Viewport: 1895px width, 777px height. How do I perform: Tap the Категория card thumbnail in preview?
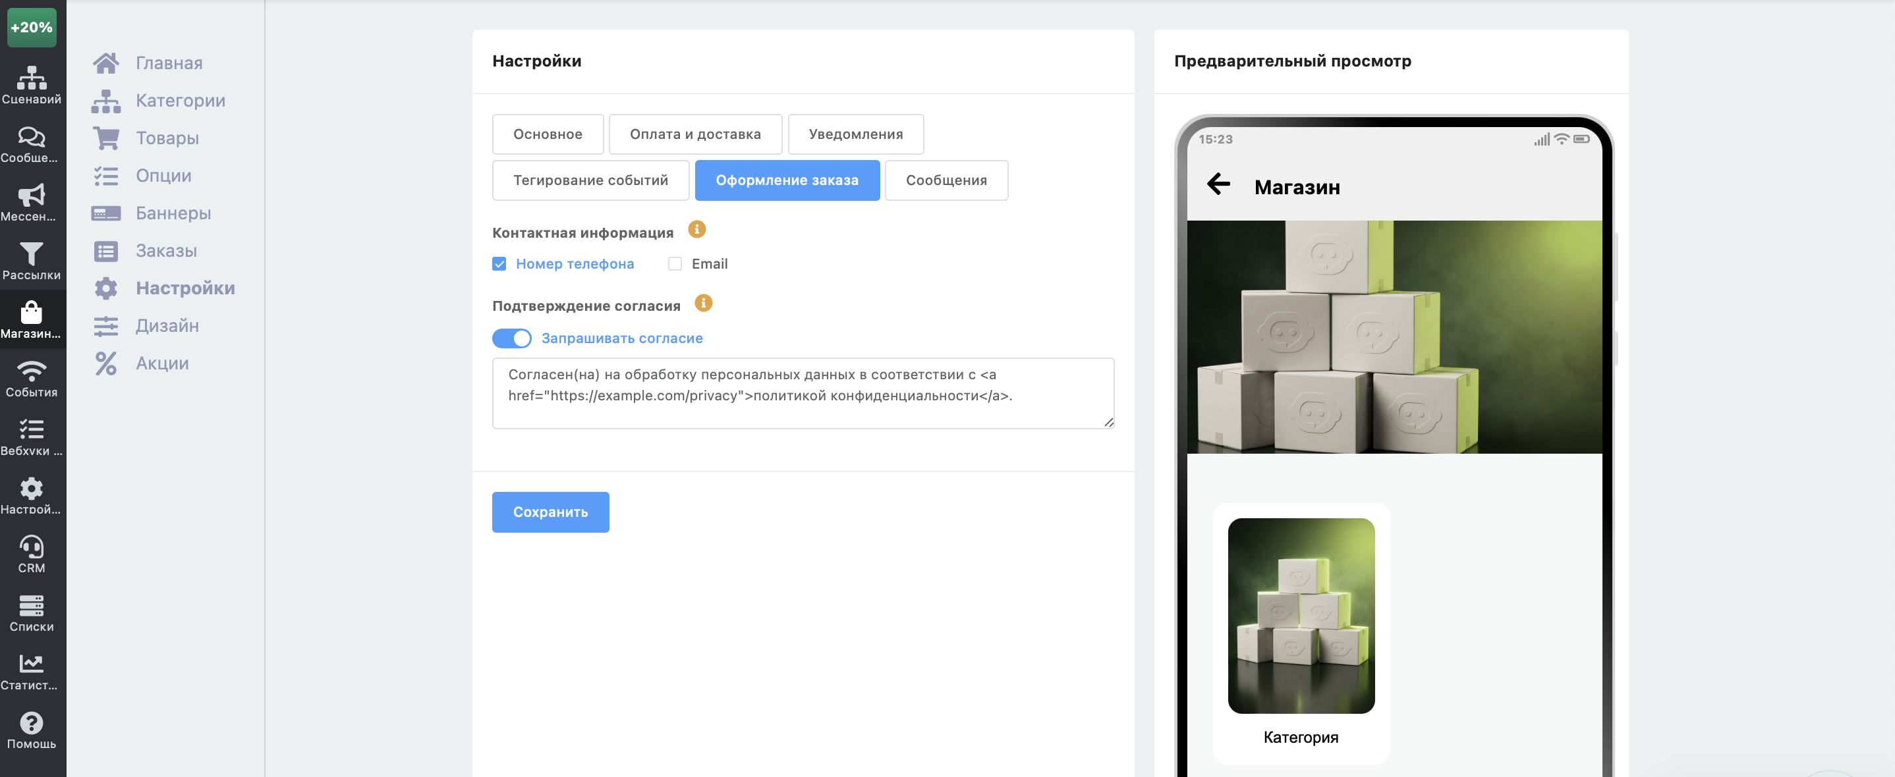coord(1301,616)
